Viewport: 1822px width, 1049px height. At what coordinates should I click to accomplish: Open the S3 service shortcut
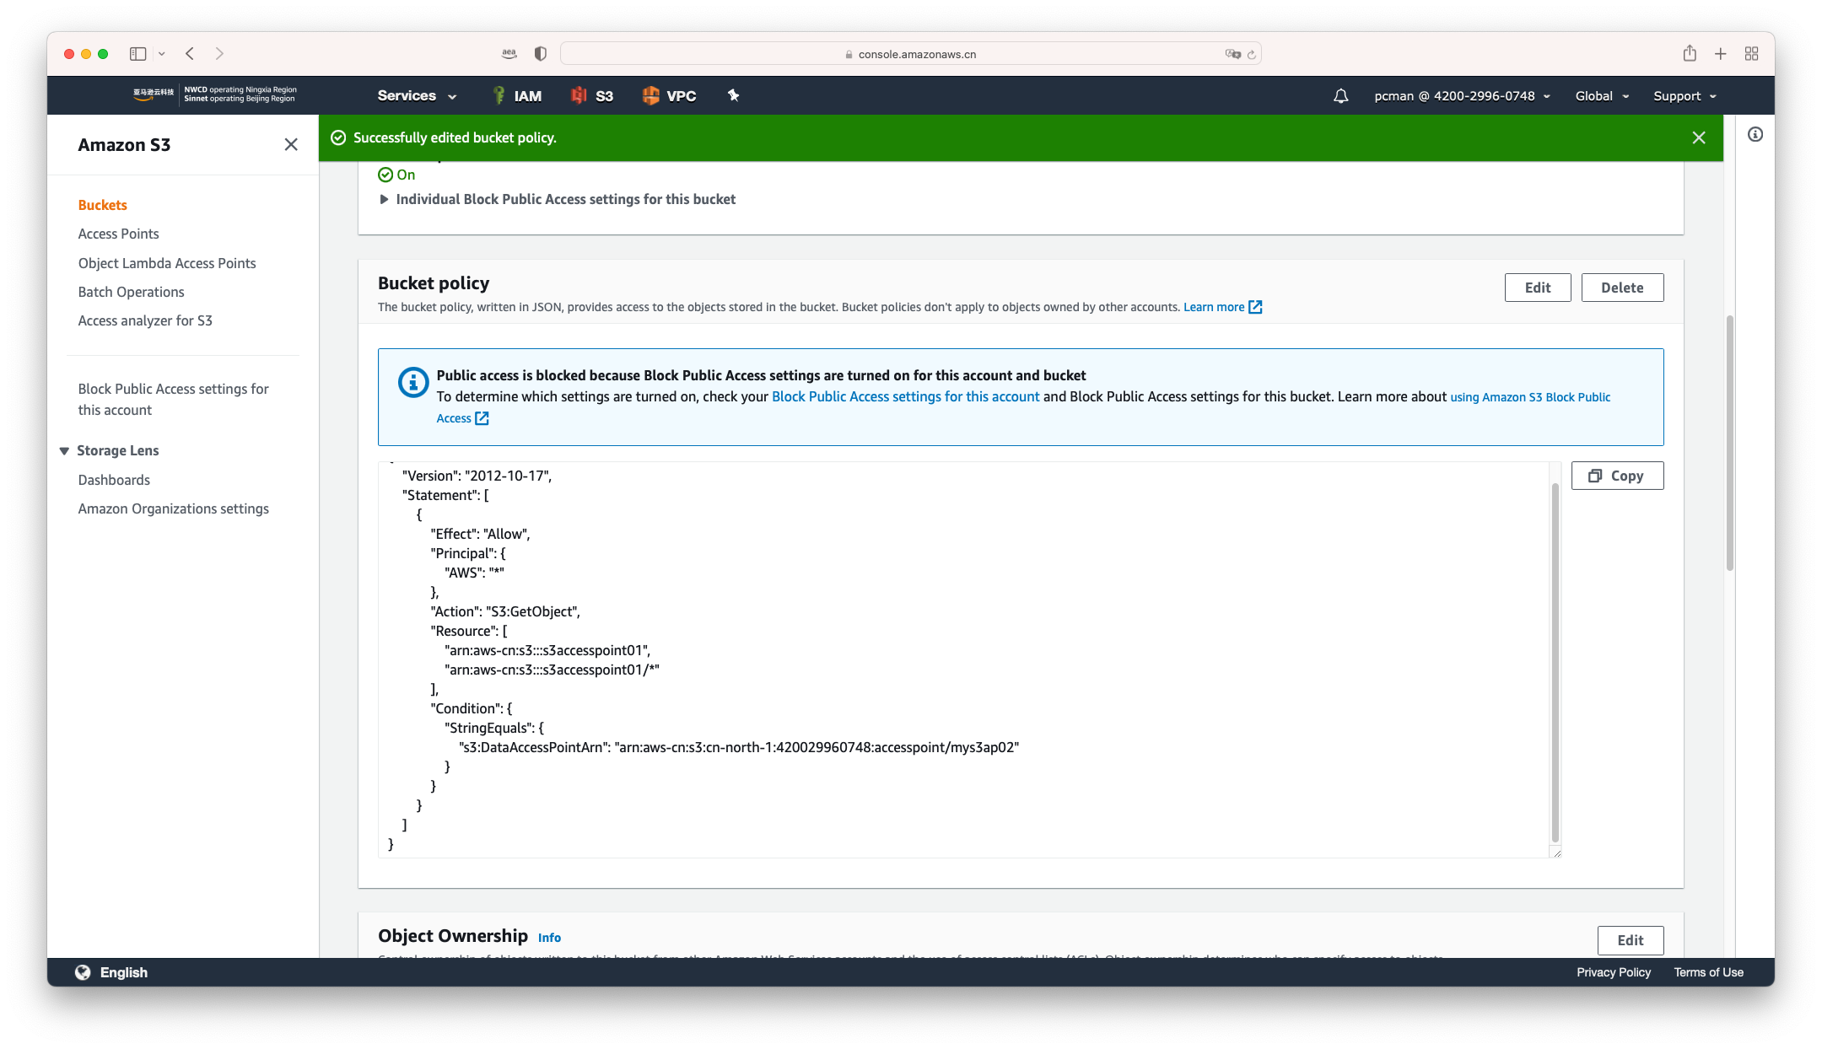tap(592, 96)
